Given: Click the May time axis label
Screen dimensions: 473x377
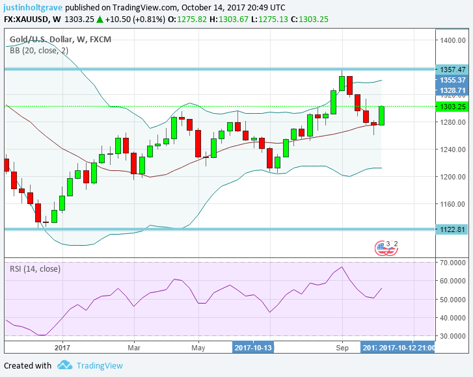Looking at the screenshot, I should pyautogui.click(x=198, y=348).
